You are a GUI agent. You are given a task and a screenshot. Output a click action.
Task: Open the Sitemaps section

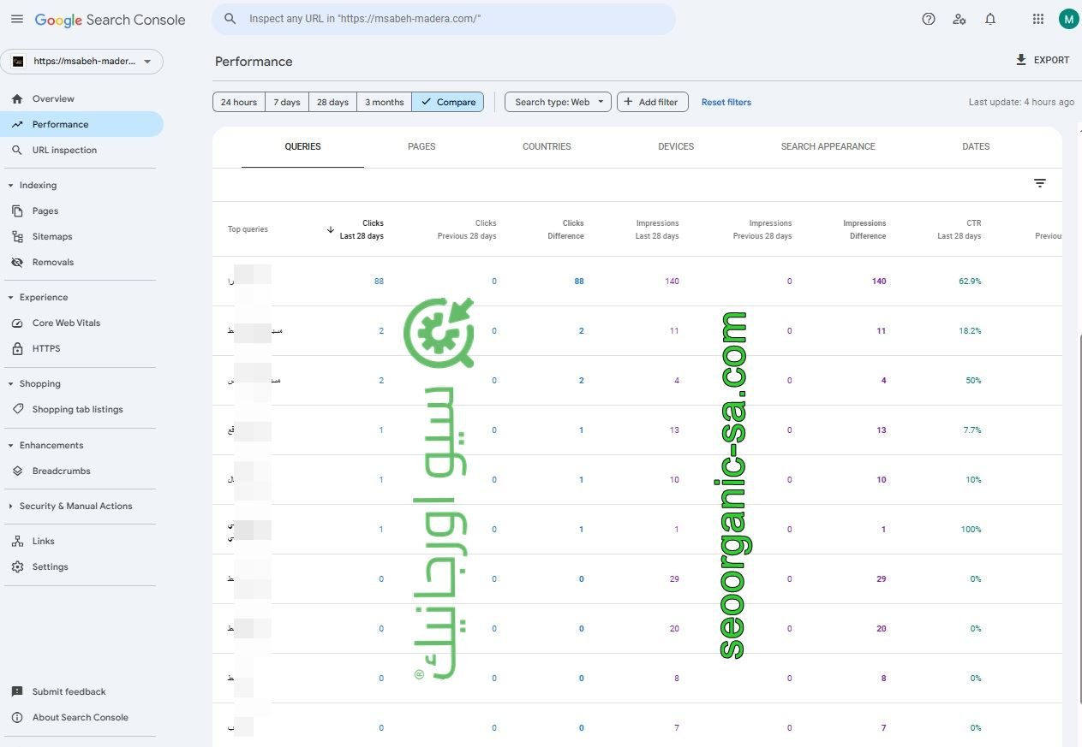pyautogui.click(x=52, y=236)
